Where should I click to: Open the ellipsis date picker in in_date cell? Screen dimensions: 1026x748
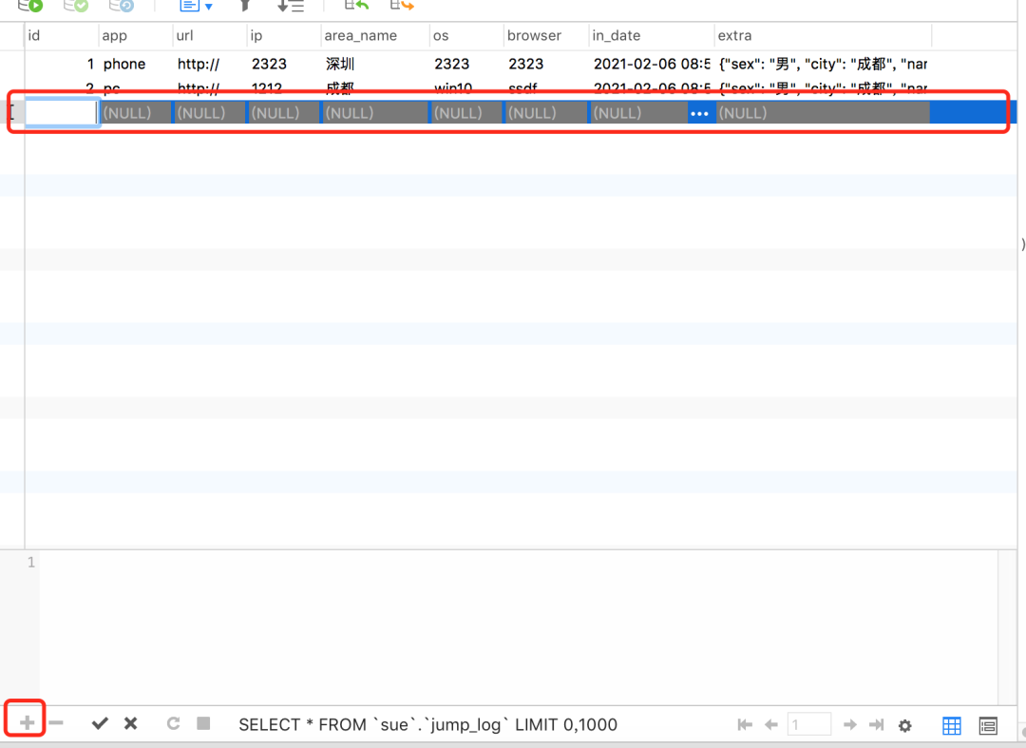[699, 113]
